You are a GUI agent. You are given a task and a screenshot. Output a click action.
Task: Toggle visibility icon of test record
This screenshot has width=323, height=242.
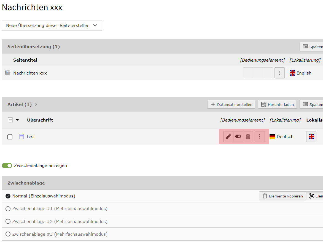click(x=238, y=137)
